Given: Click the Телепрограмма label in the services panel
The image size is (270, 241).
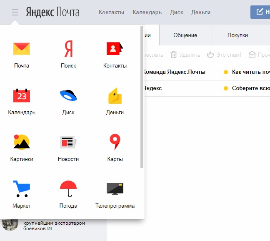Looking at the screenshot, I should (x=115, y=206).
